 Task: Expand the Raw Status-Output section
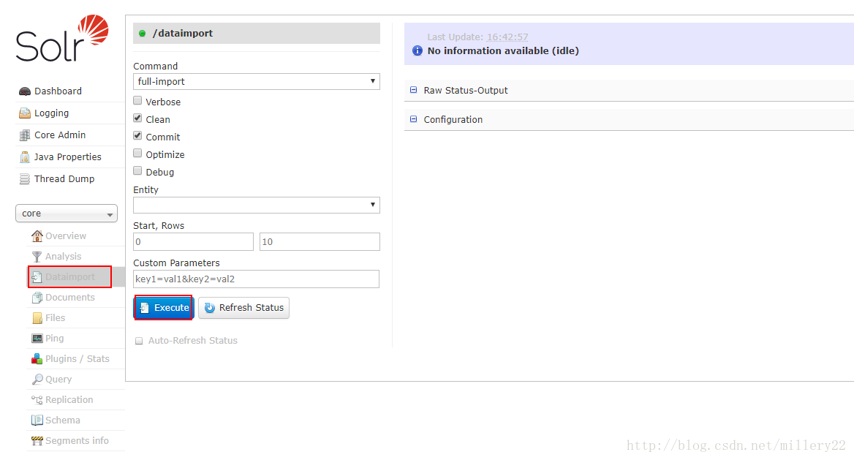[466, 91]
